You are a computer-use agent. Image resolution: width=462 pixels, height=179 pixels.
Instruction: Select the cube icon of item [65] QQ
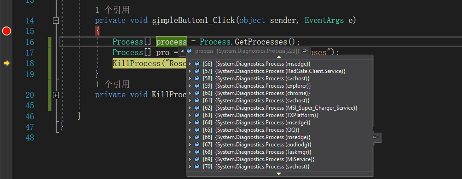pos(197,130)
